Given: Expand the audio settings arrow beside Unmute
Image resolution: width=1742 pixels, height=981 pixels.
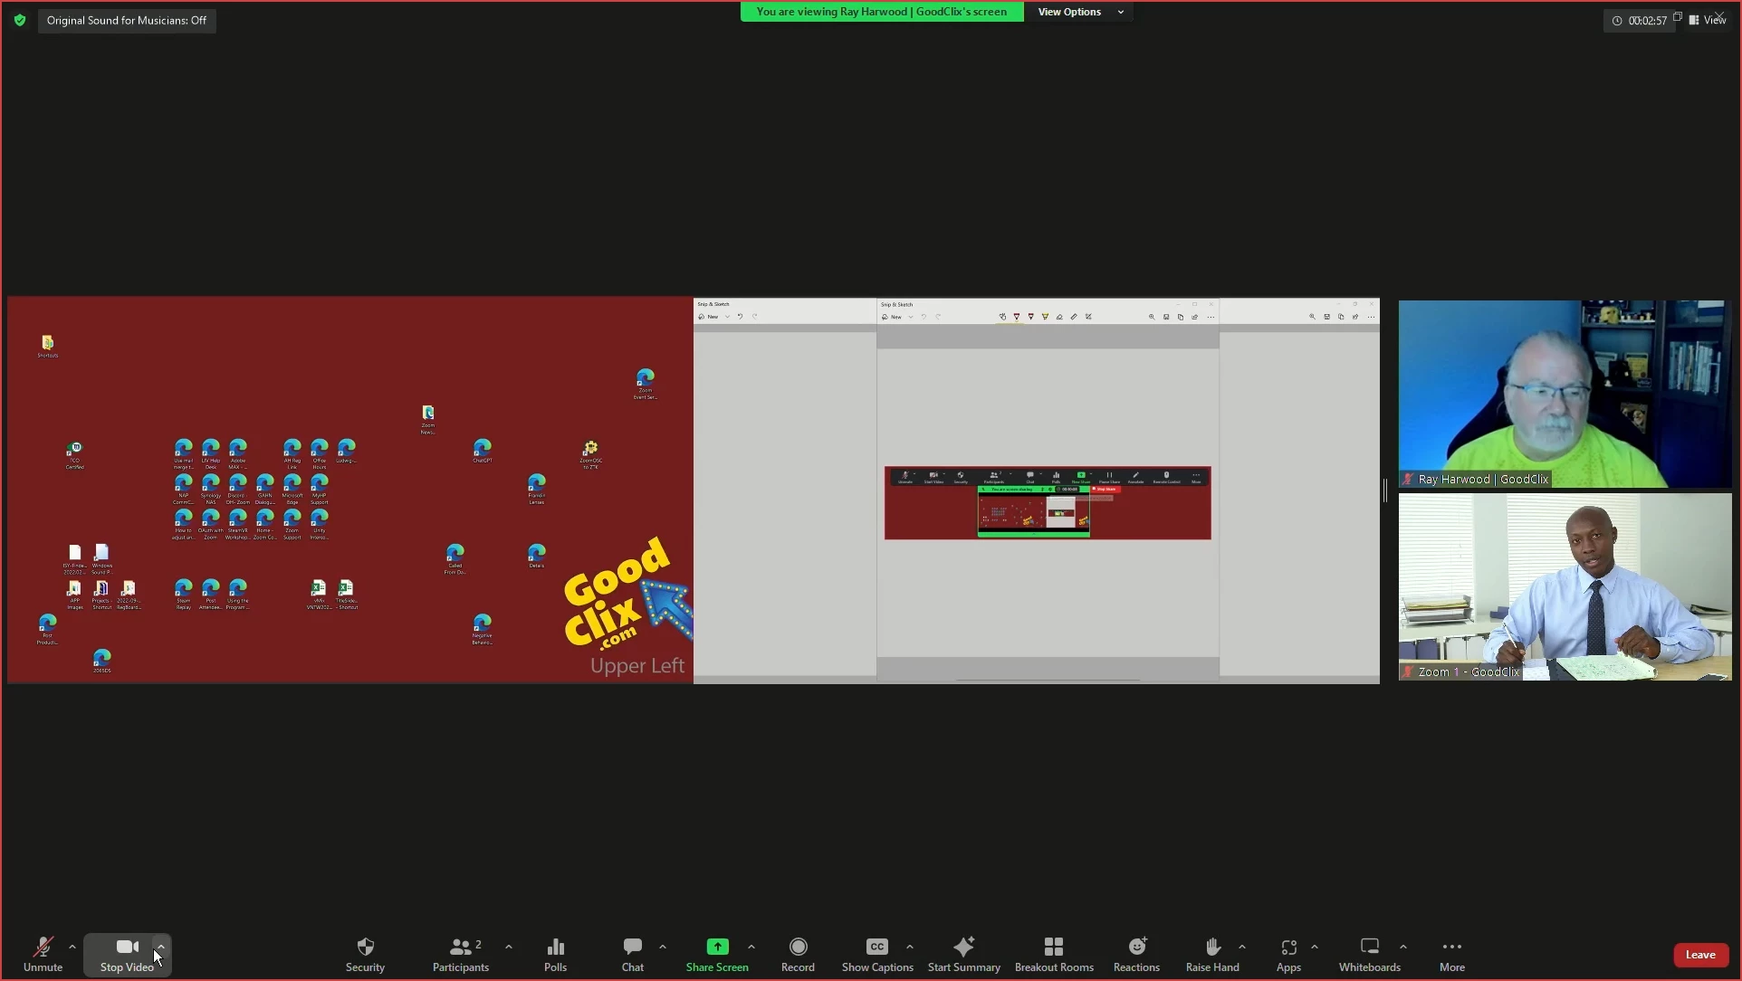Looking at the screenshot, I should click(72, 947).
